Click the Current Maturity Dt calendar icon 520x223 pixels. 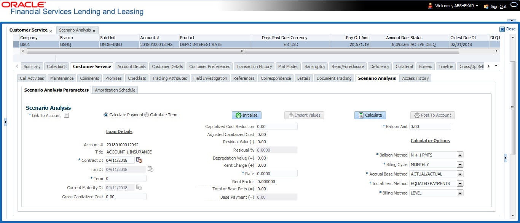(x=139, y=187)
